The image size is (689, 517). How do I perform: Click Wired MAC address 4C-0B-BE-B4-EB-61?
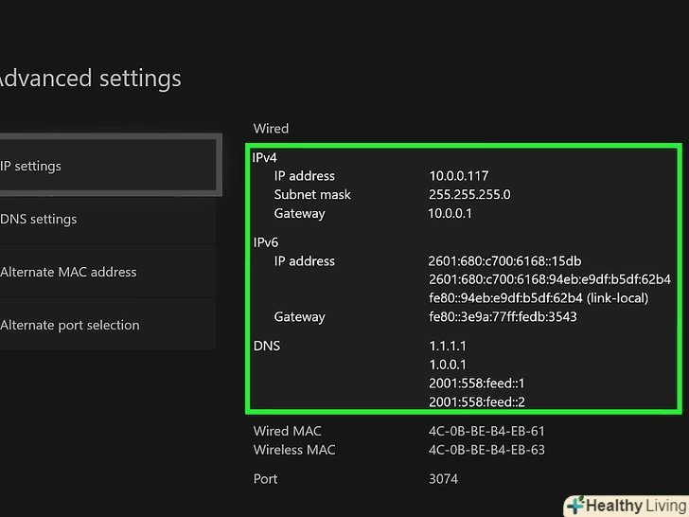tap(486, 432)
